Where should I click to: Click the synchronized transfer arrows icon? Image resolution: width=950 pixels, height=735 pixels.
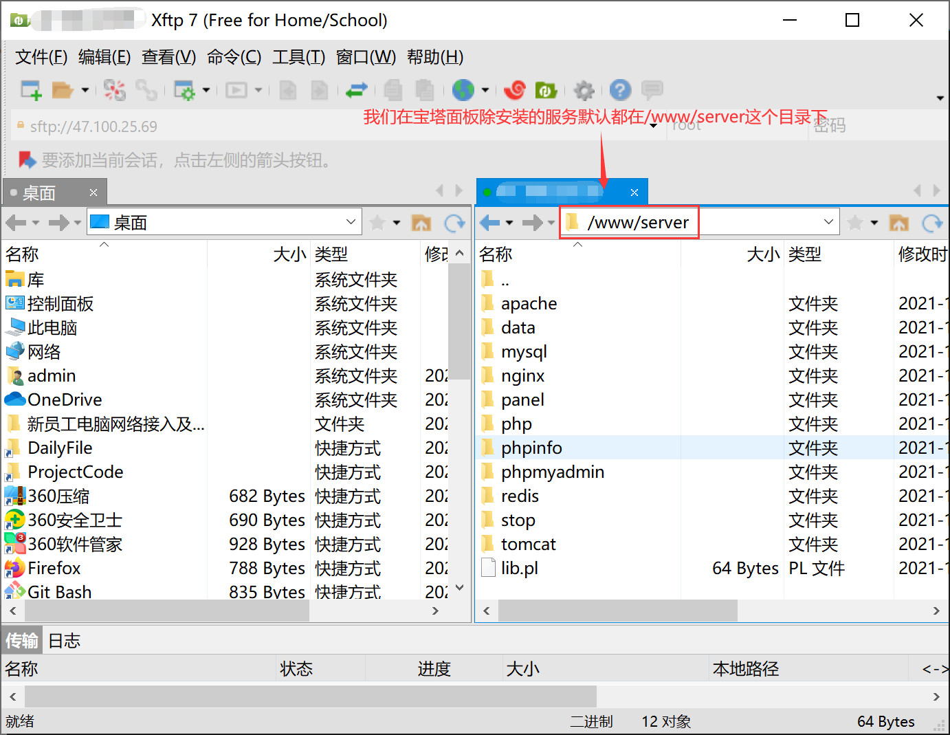point(357,90)
